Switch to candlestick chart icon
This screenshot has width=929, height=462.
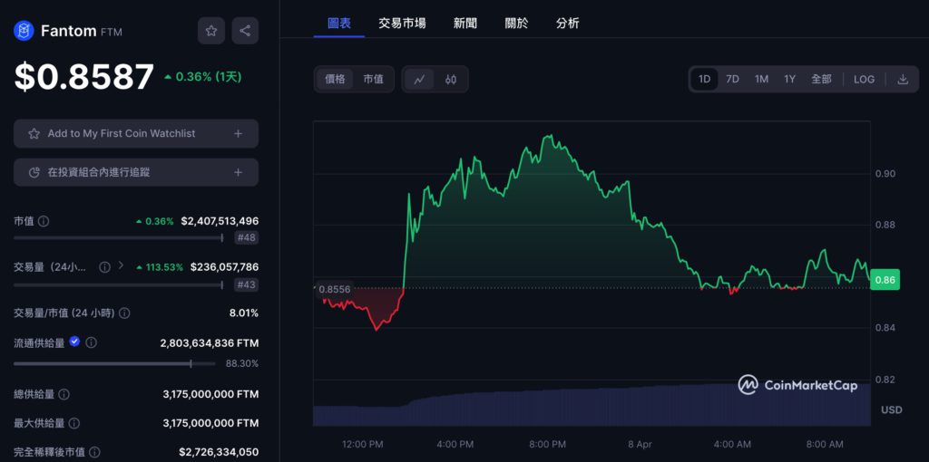pos(451,80)
